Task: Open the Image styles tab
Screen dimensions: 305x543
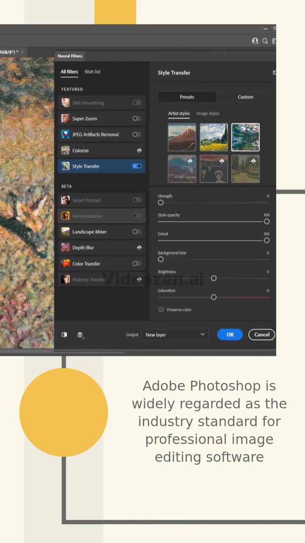Action: 208,114
